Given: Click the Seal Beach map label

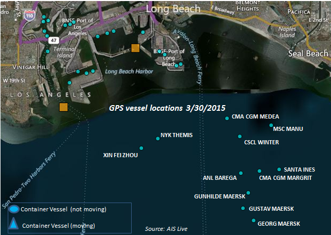Looking at the screenshot, I should tap(308, 54).
